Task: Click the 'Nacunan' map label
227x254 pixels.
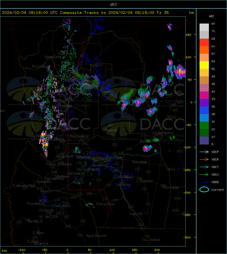Action: 111,130
